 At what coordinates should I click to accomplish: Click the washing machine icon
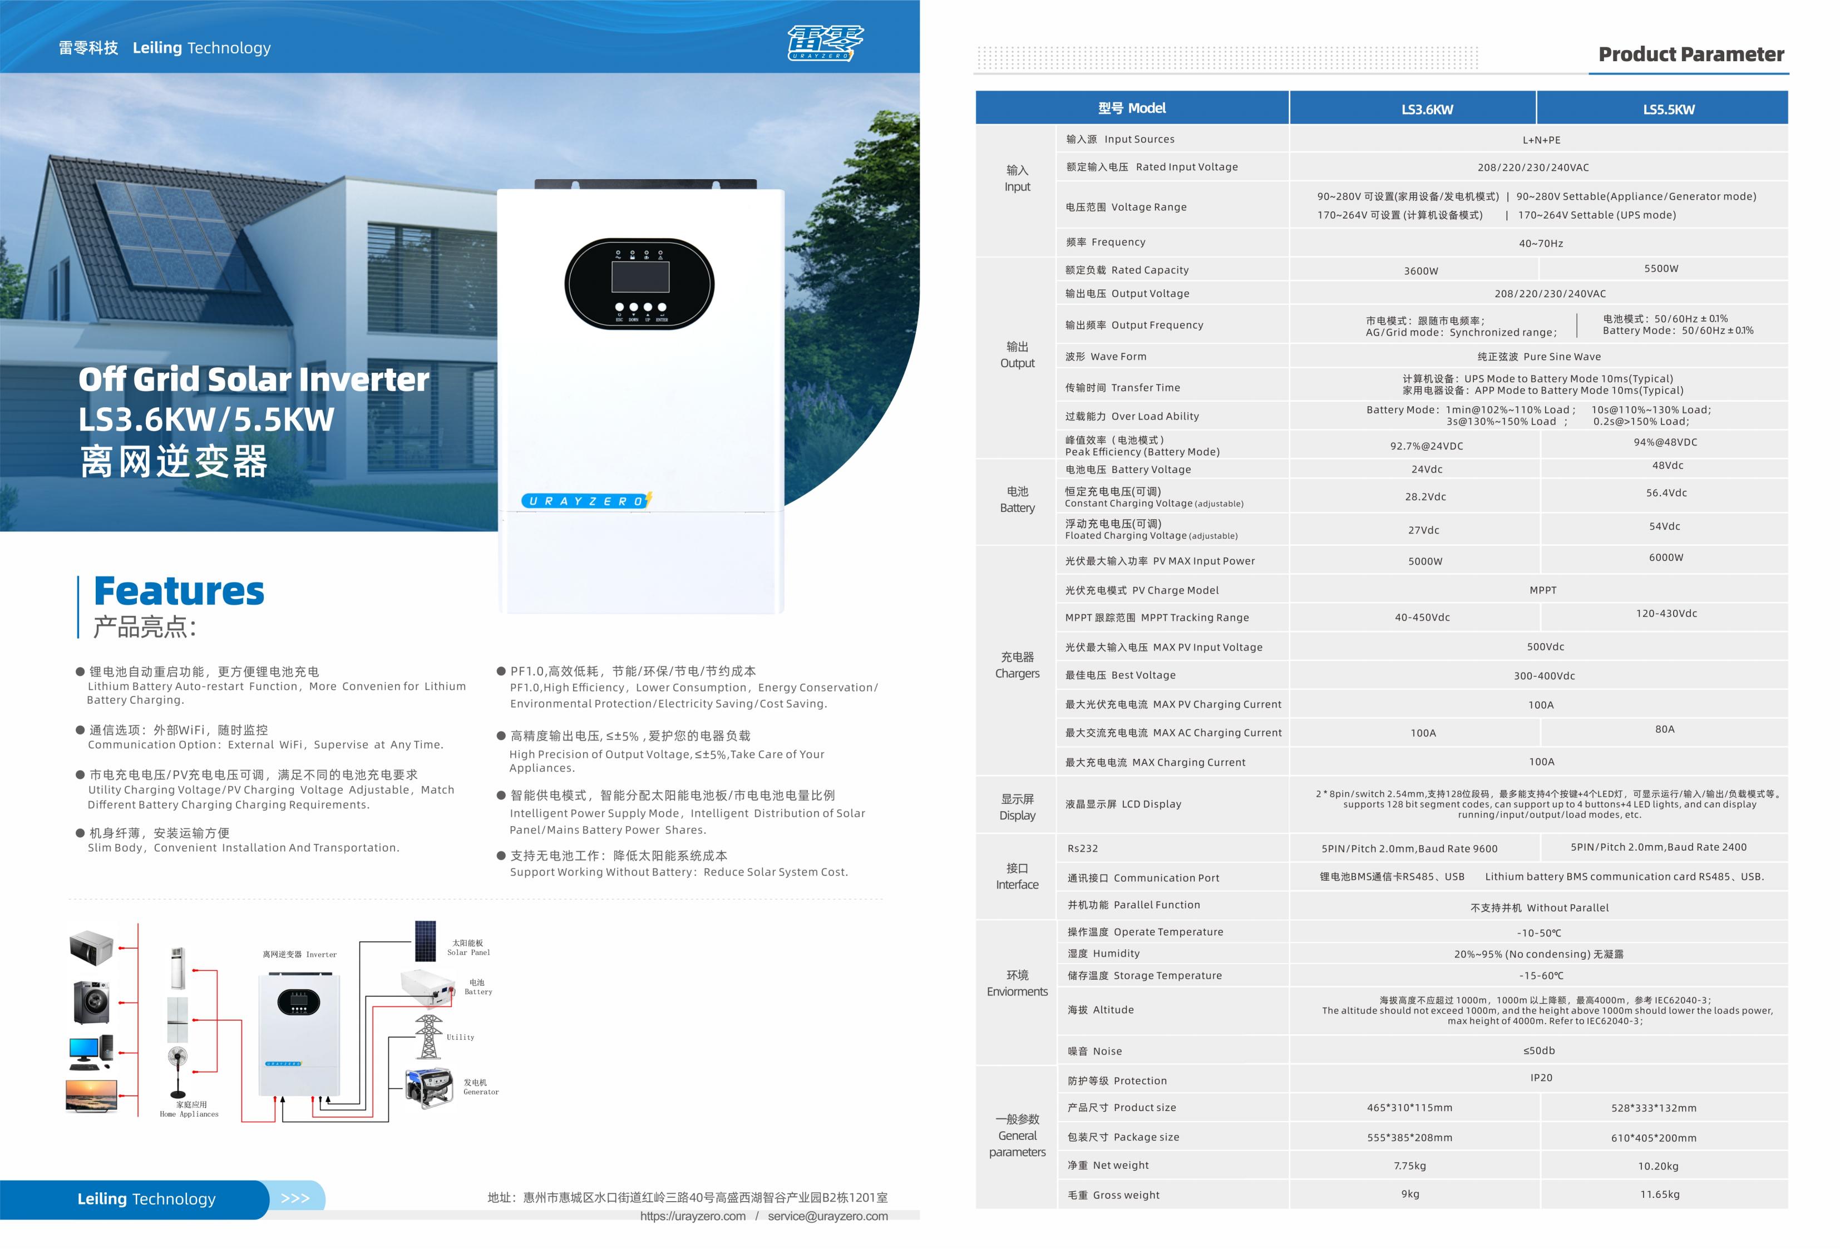pos(92,1002)
